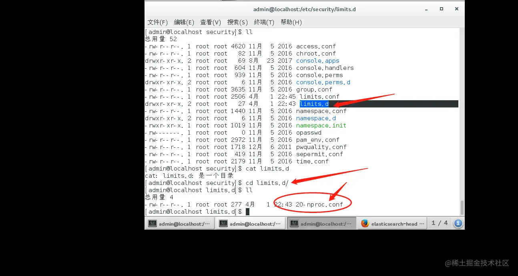Screen dimensions: 518x276
Task: Click the blue notification badge showing 1
Action: 458,223
